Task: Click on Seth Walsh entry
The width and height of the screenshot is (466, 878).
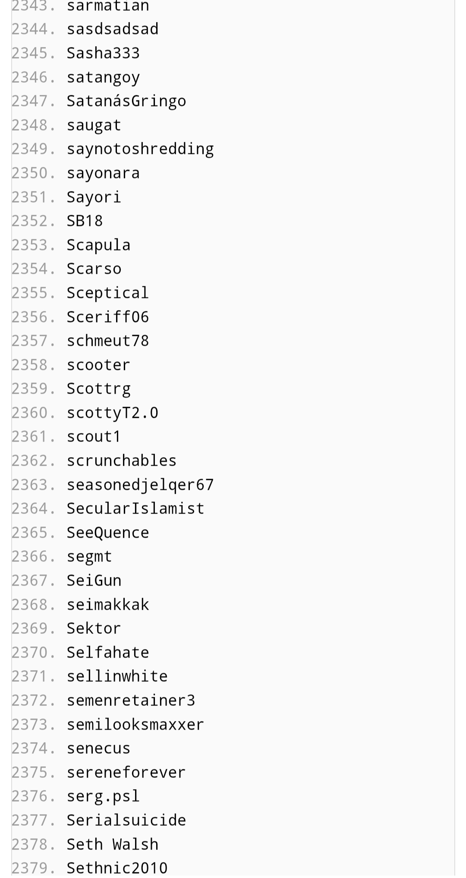Action: 112,844
